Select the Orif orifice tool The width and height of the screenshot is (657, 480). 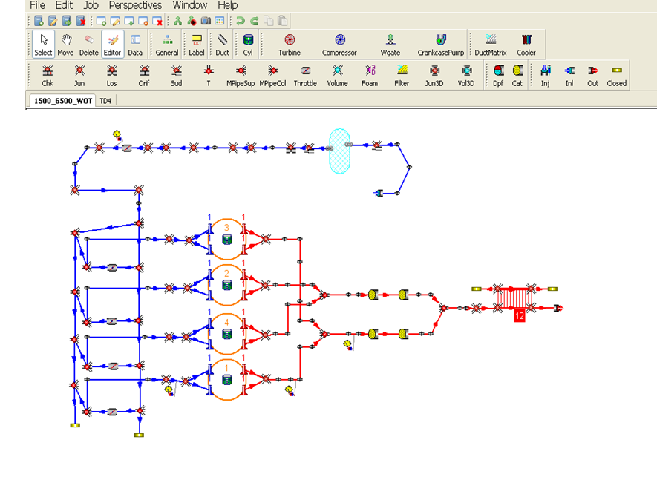[144, 76]
